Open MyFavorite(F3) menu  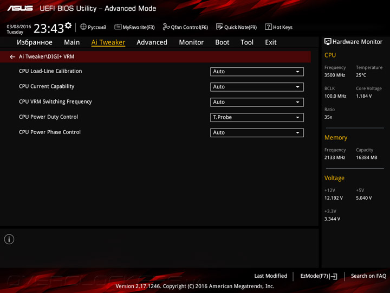(134, 27)
